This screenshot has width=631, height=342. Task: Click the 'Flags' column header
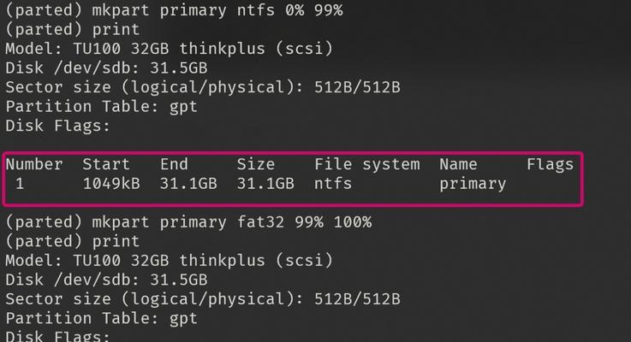click(x=551, y=164)
